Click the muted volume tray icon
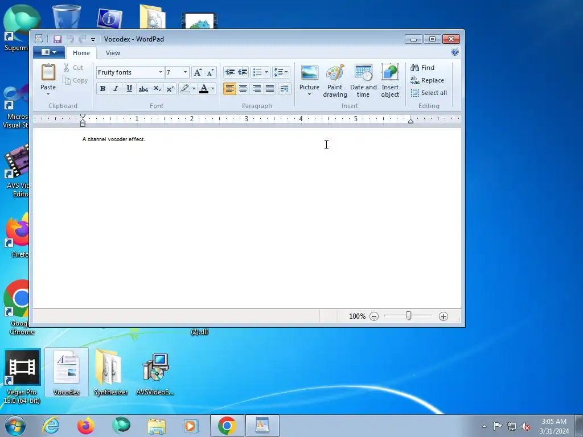 click(x=525, y=426)
